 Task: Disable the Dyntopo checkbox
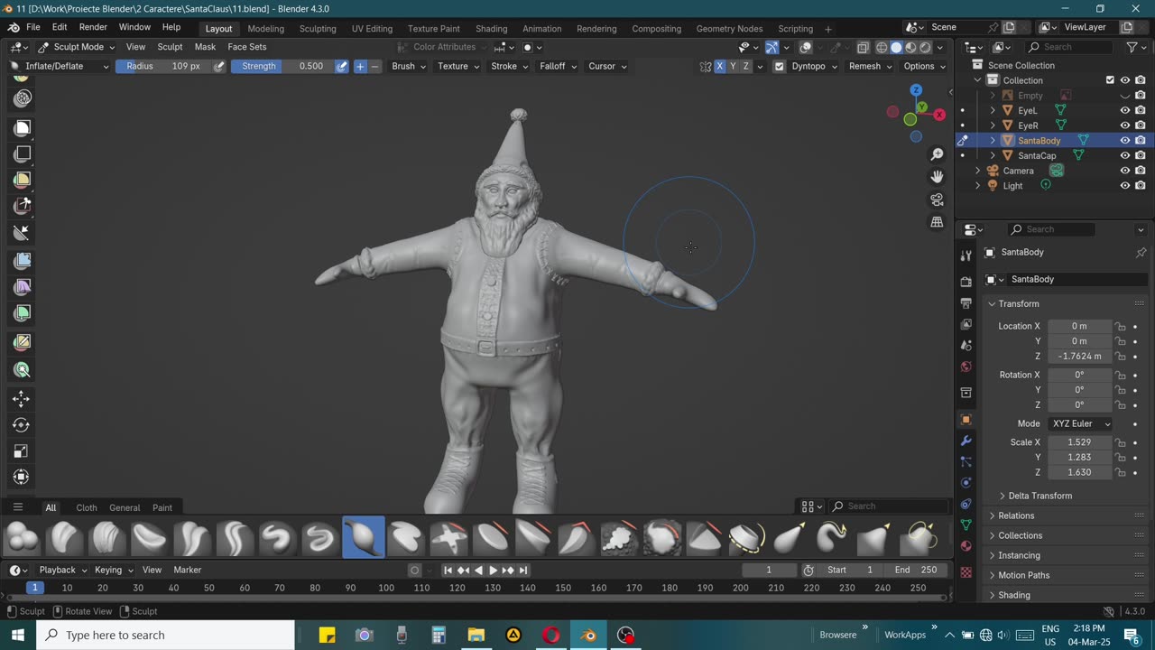[x=780, y=66]
